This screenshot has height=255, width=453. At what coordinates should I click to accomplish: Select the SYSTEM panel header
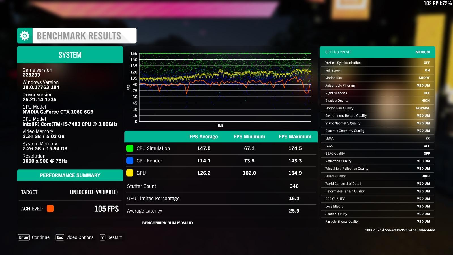click(70, 55)
